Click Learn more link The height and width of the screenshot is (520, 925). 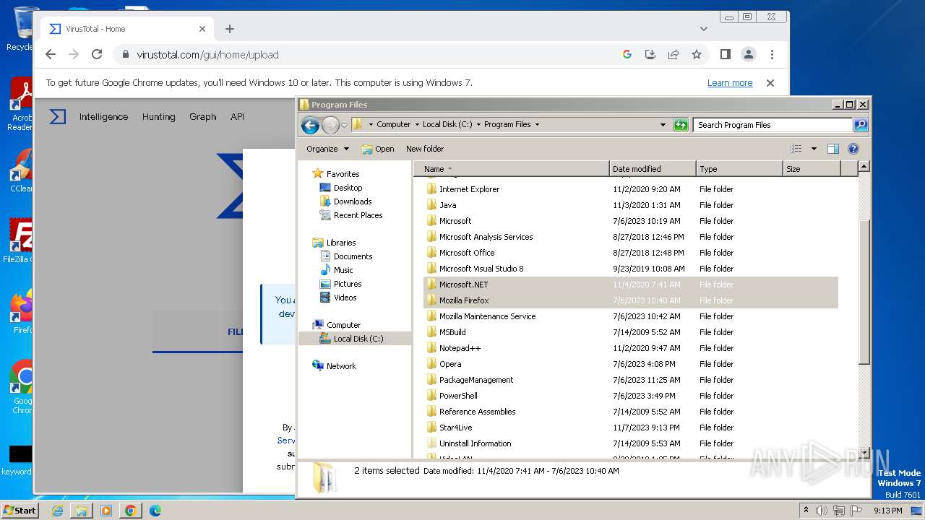click(x=730, y=83)
